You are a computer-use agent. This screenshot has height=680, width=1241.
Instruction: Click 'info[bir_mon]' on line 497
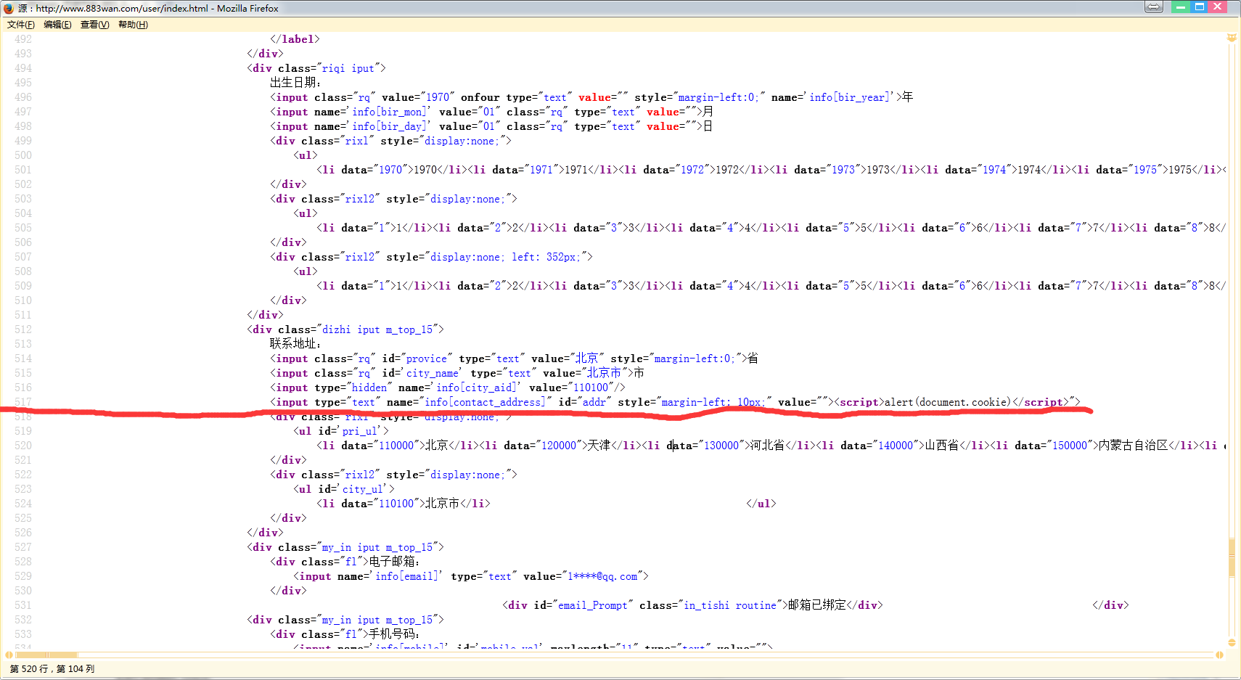click(x=389, y=112)
